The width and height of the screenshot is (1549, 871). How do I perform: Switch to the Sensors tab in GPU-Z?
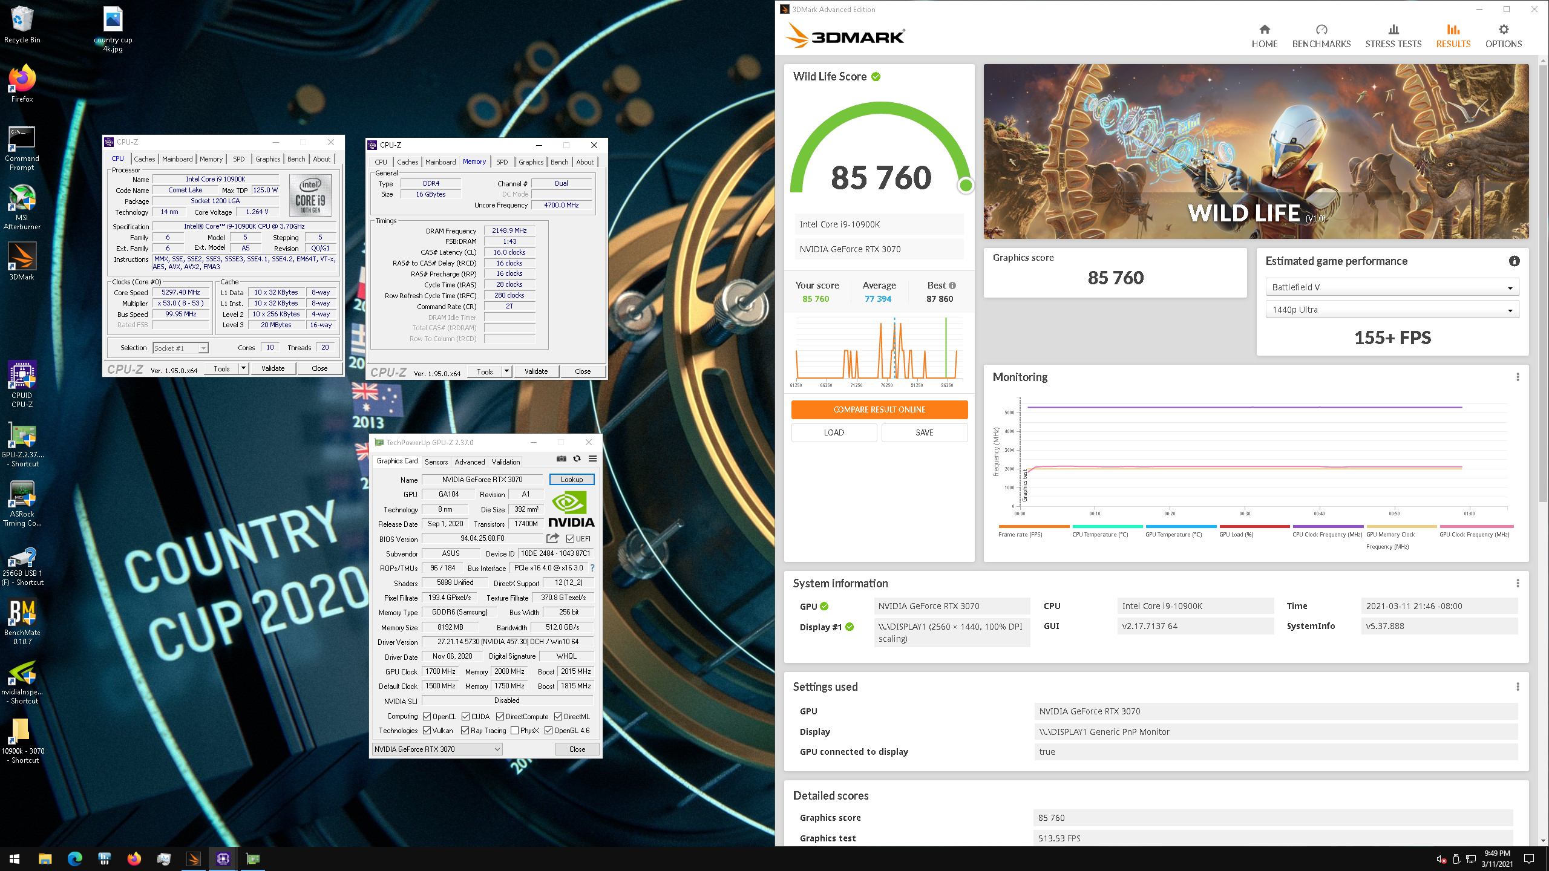tap(436, 462)
